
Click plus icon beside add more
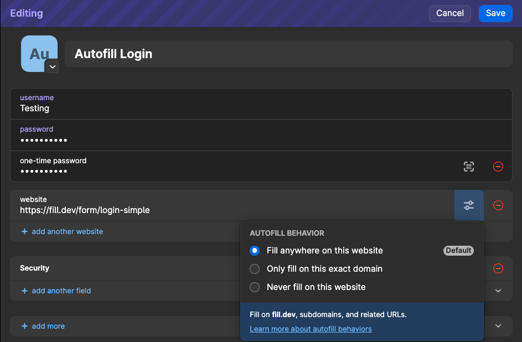click(24, 326)
